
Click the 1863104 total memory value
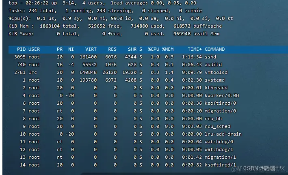tap(50, 26)
